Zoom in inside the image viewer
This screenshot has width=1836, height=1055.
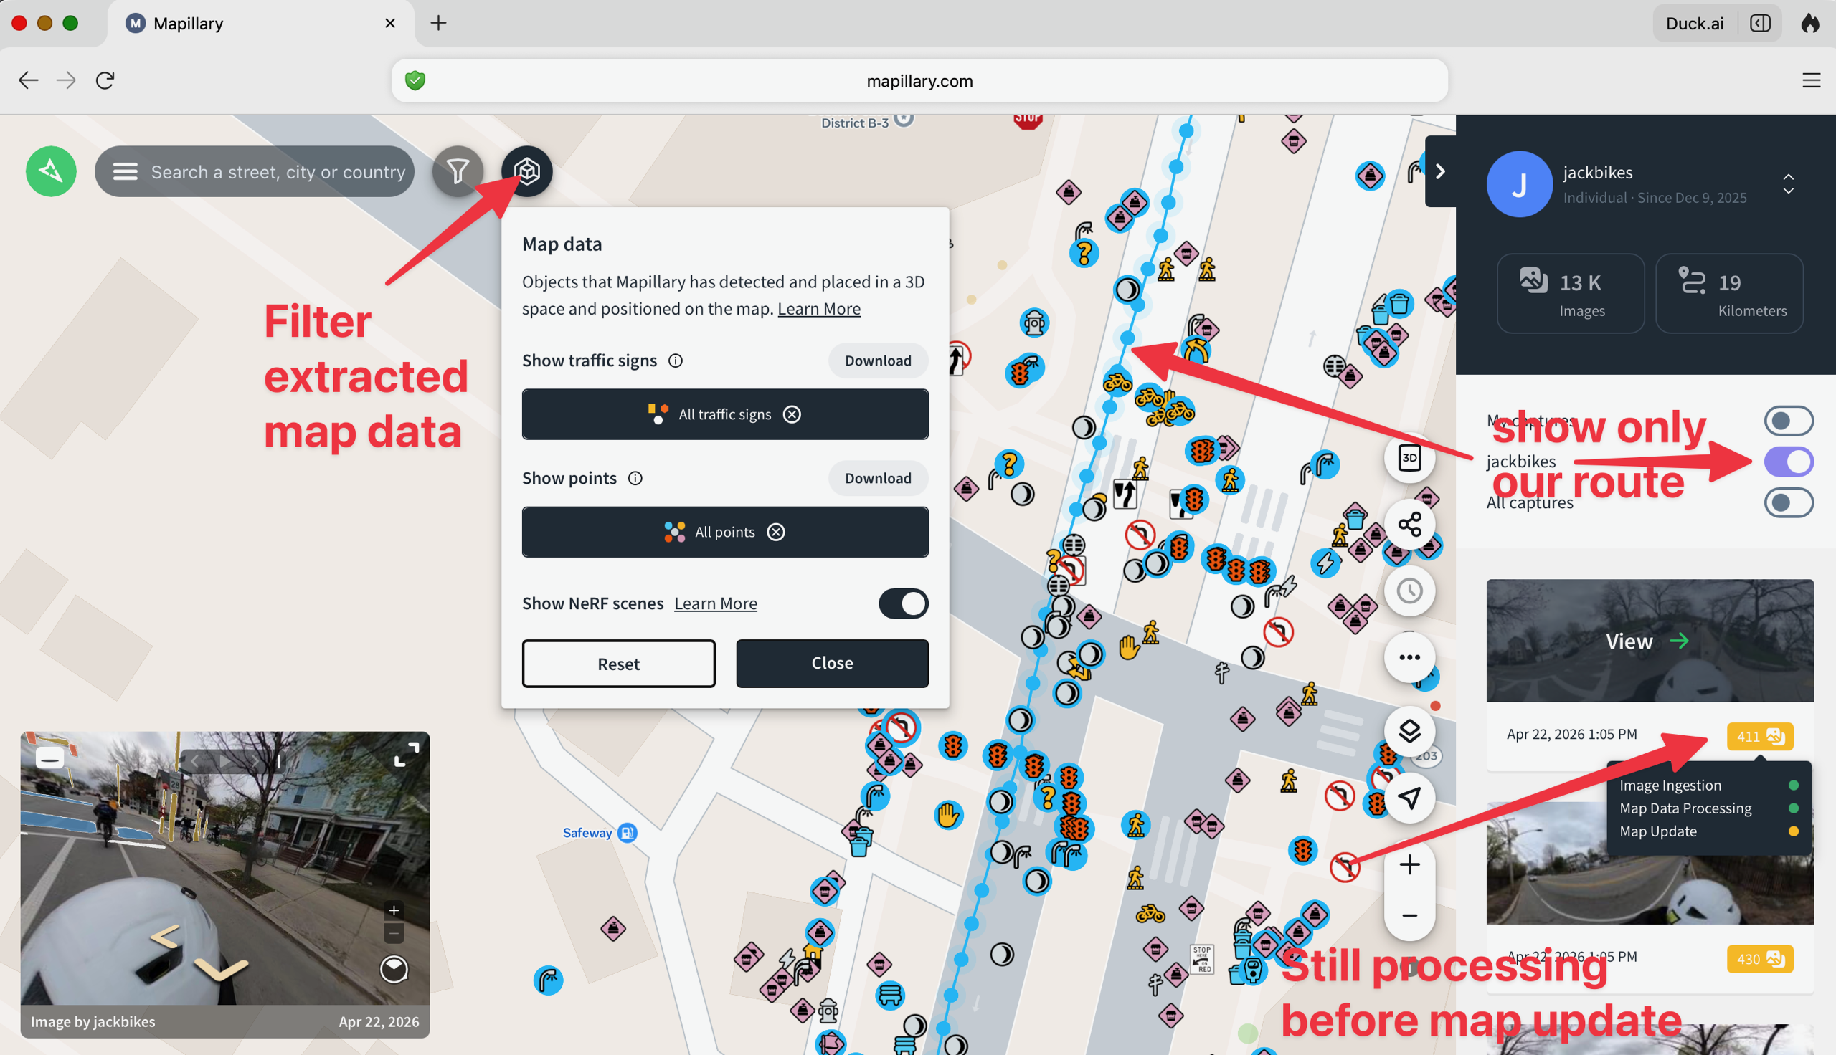(x=394, y=910)
